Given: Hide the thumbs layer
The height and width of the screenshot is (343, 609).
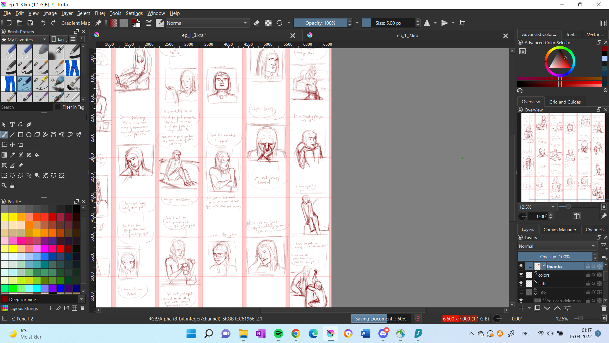Looking at the screenshot, I should (521, 266).
